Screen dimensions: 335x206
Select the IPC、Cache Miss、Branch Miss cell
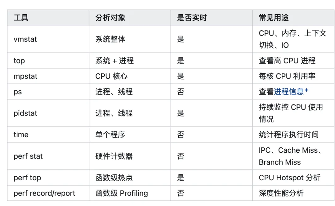pyautogui.click(x=294, y=156)
